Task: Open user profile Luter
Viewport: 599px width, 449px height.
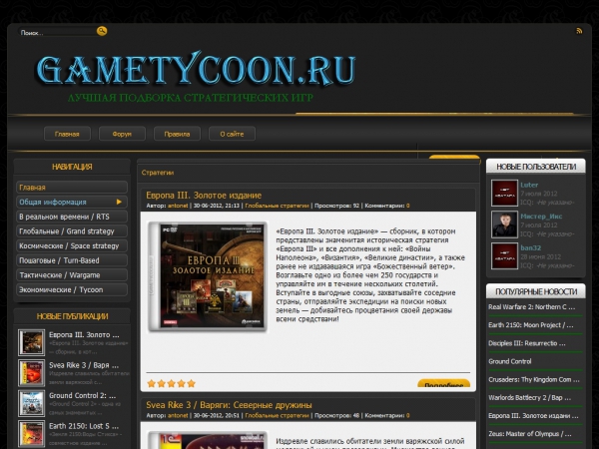Action: (529, 185)
